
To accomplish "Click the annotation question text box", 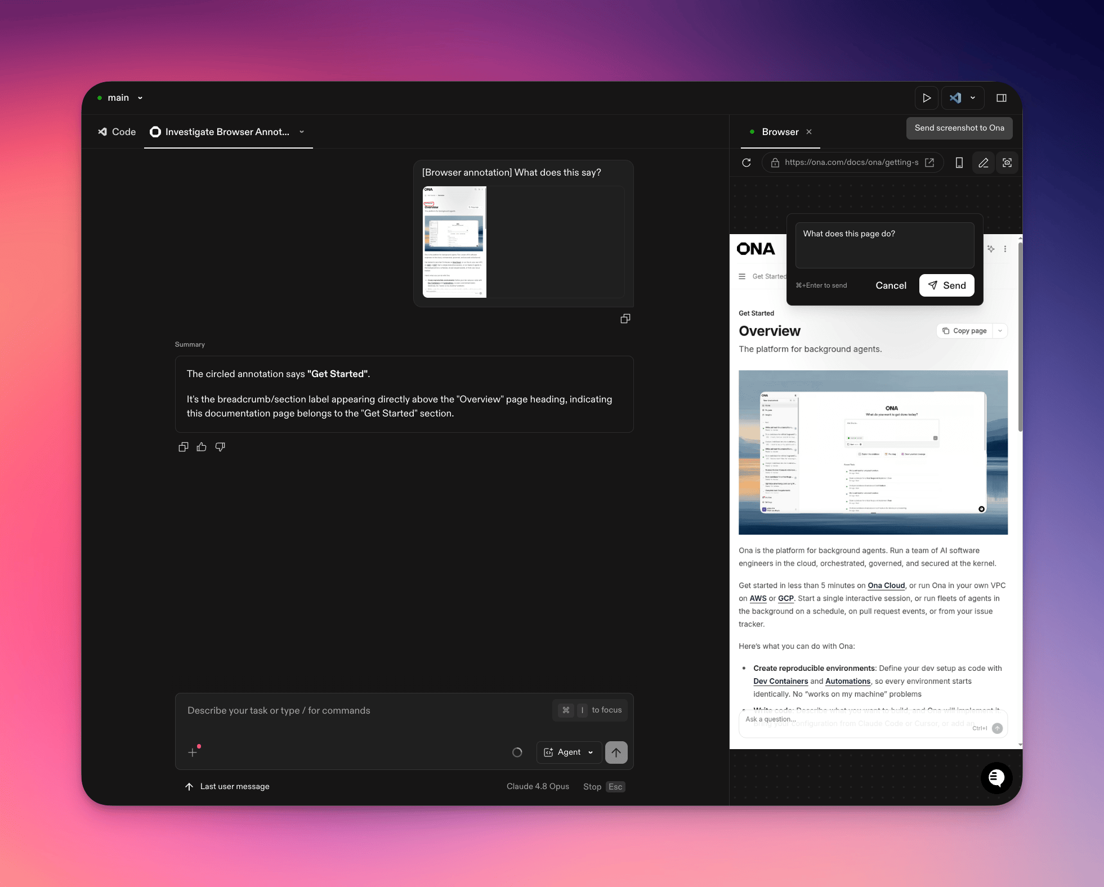I will pyautogui.click(x=884, y=245).
